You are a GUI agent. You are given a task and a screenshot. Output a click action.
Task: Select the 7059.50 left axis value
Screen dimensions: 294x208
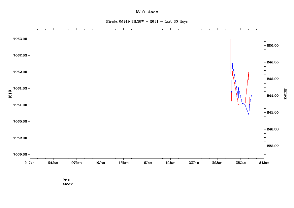point(20,155)
